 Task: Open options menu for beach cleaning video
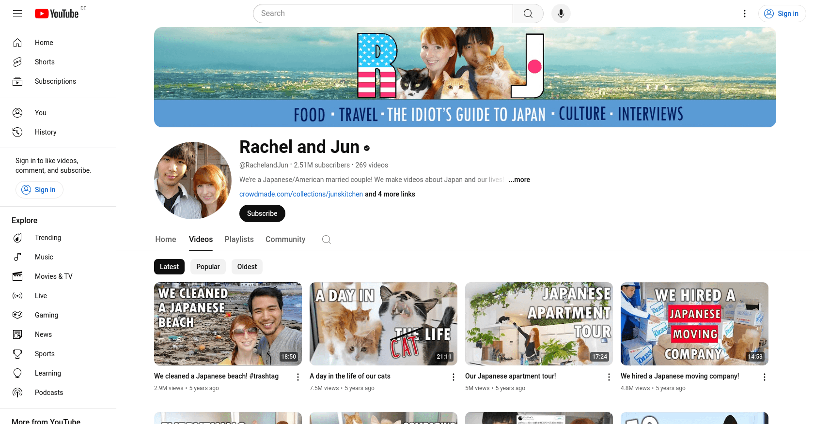coord(298,377)
